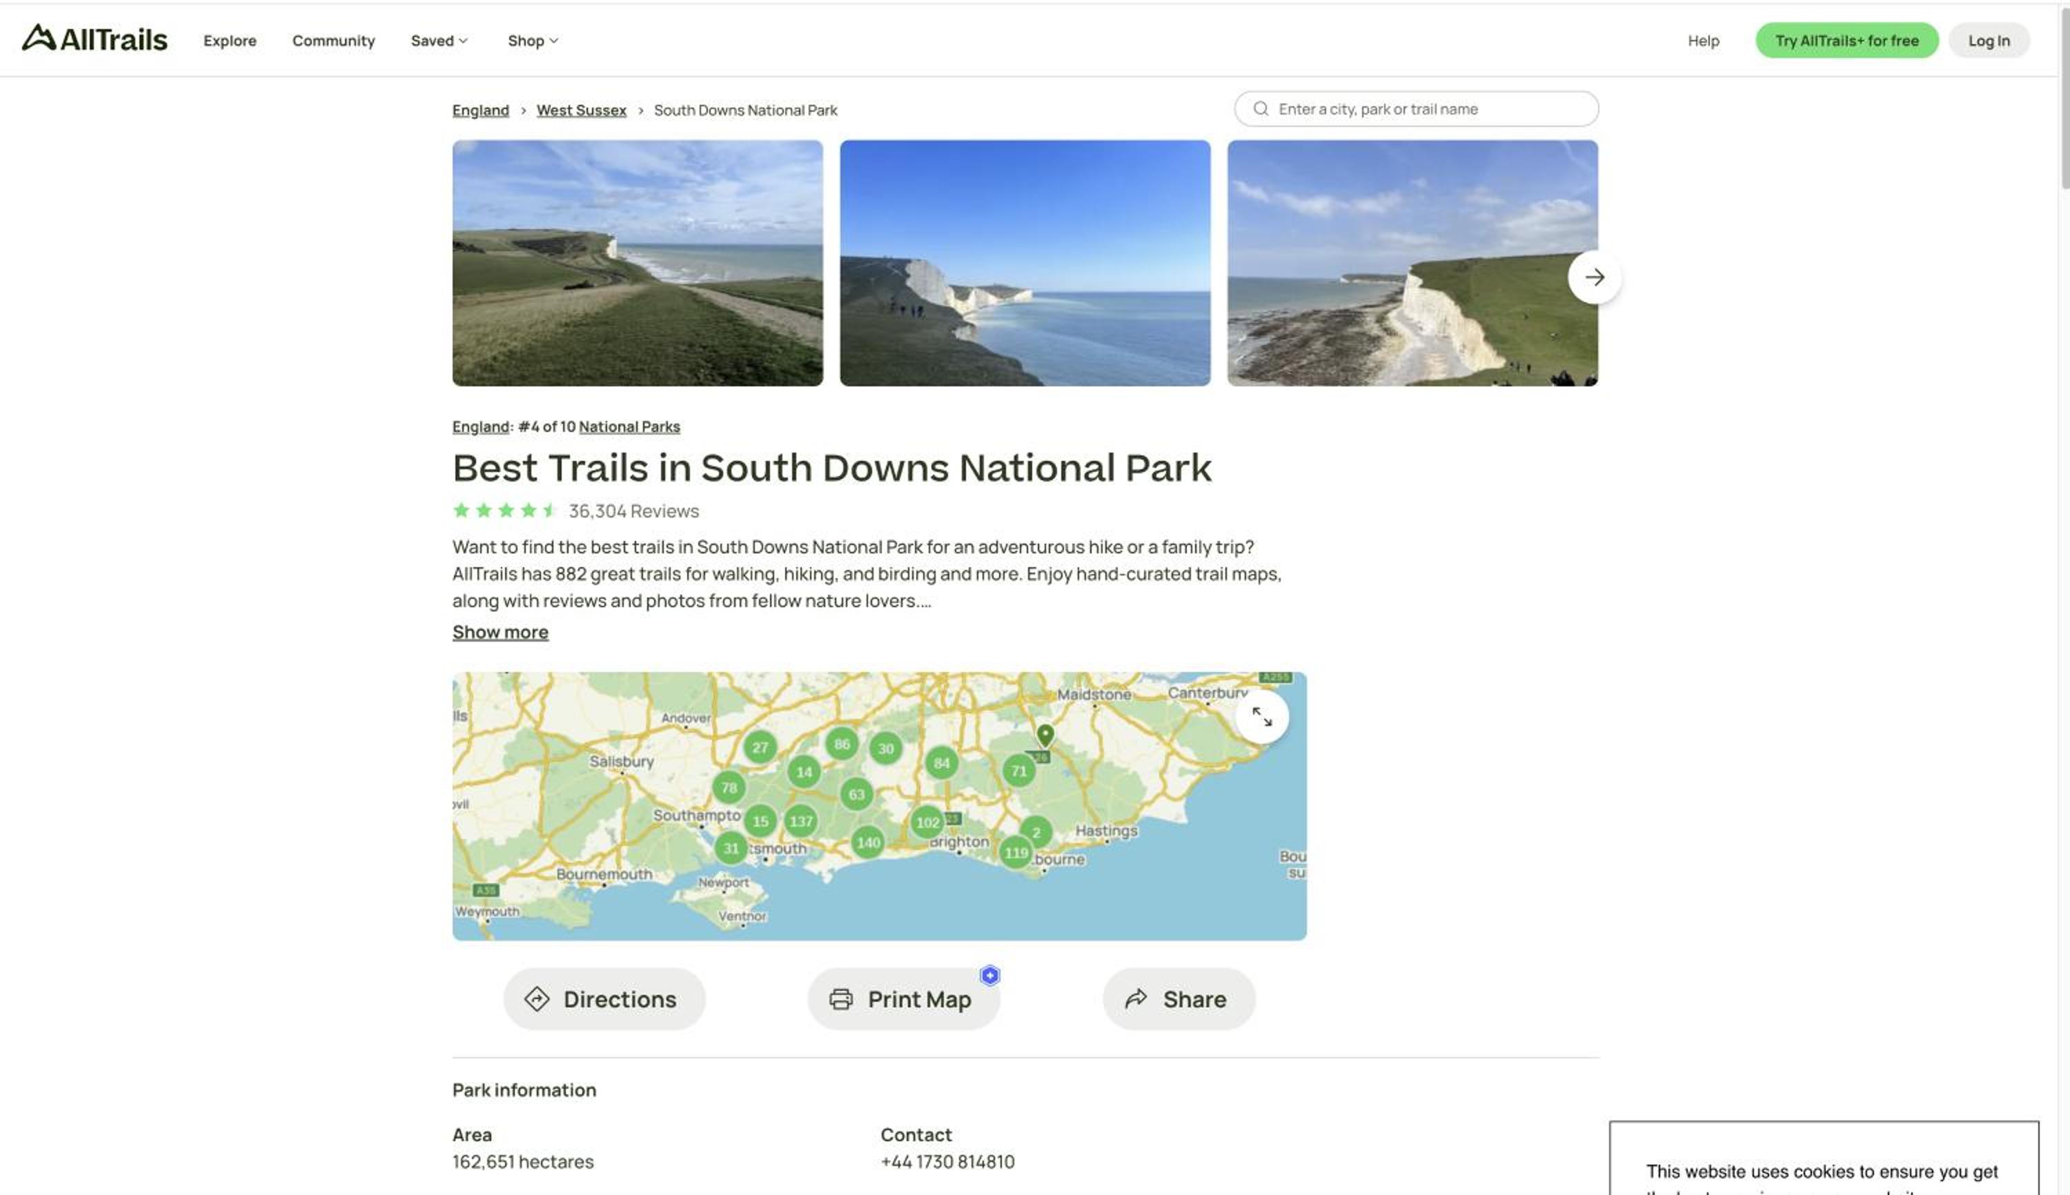This screenshot has height=1195, width=2070.
Task: Select the 140 trail cluster marker
Action: click(867, 842)
